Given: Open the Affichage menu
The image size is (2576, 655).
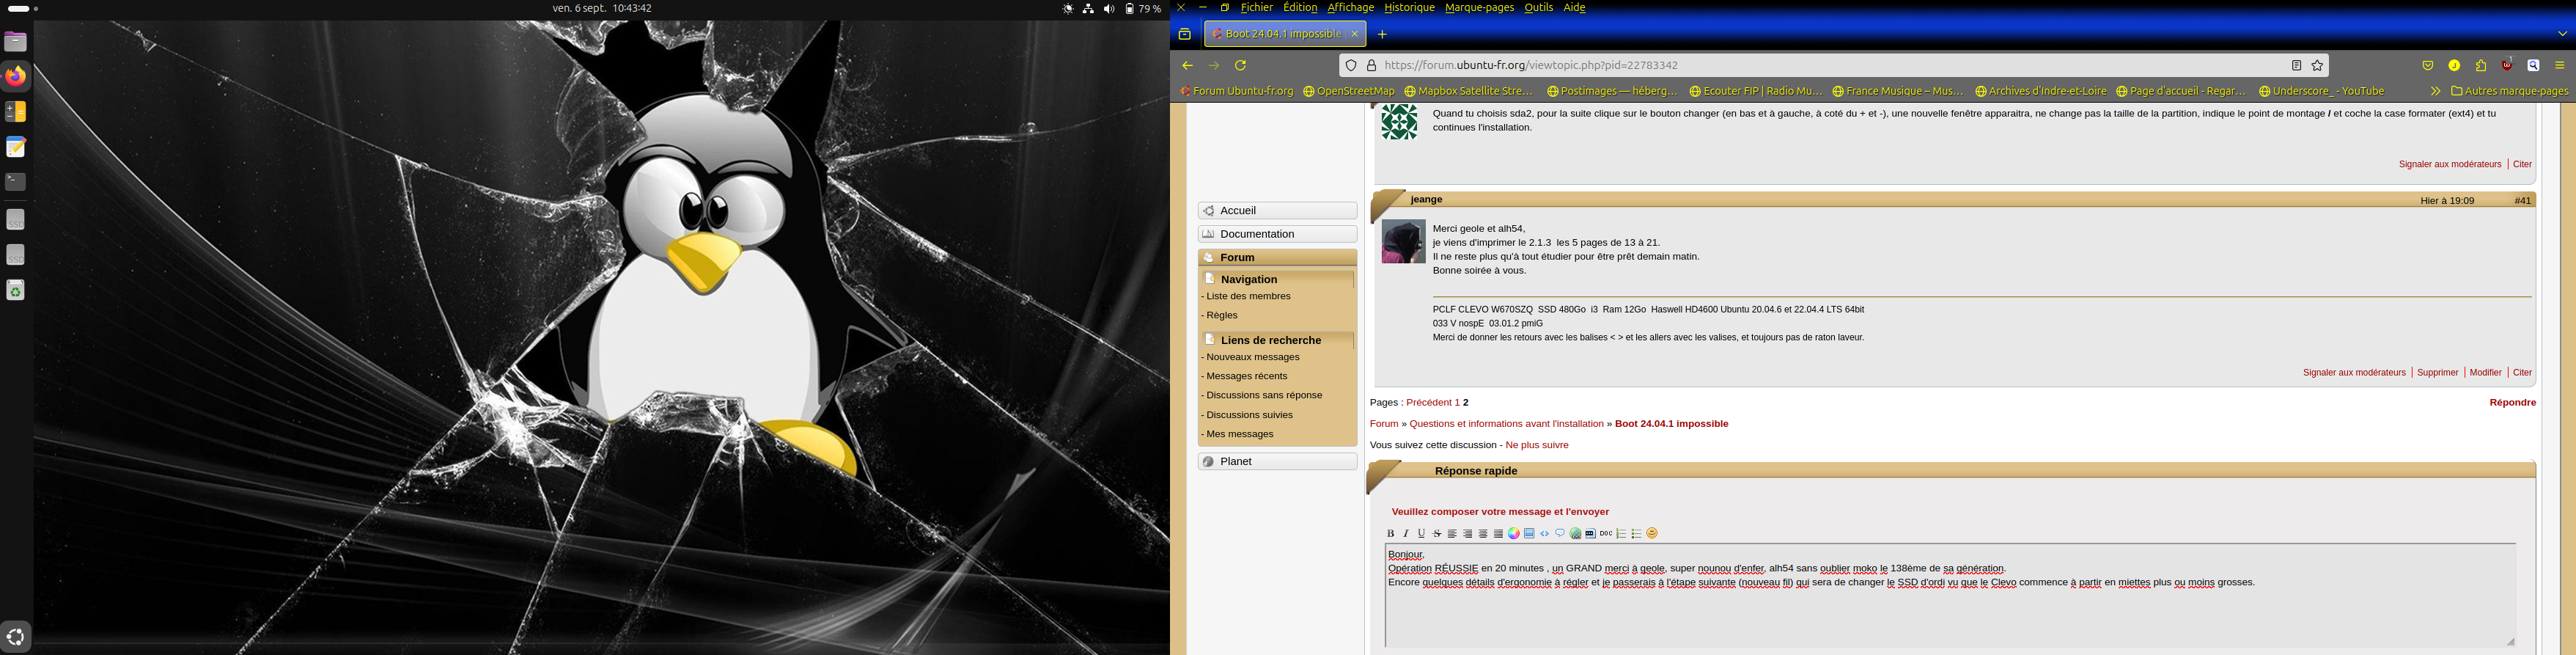Looking at the screenshot, I should (x=1350, y=8).
